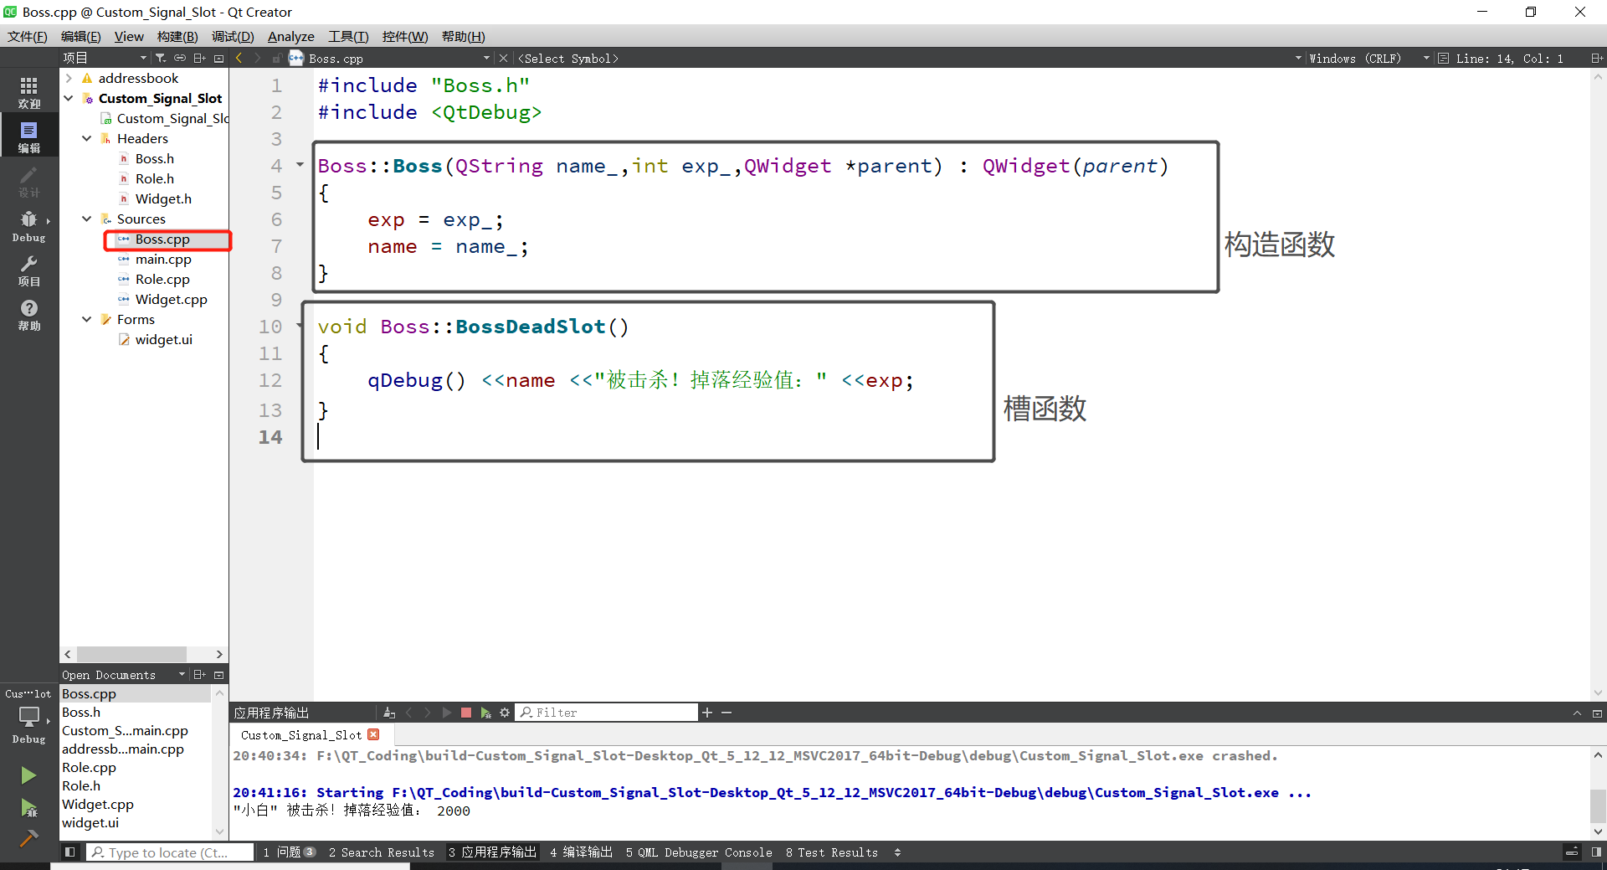Screen dimensions: 1607x870
Task: Open the Analyze menu
Action: click(290, 36)
